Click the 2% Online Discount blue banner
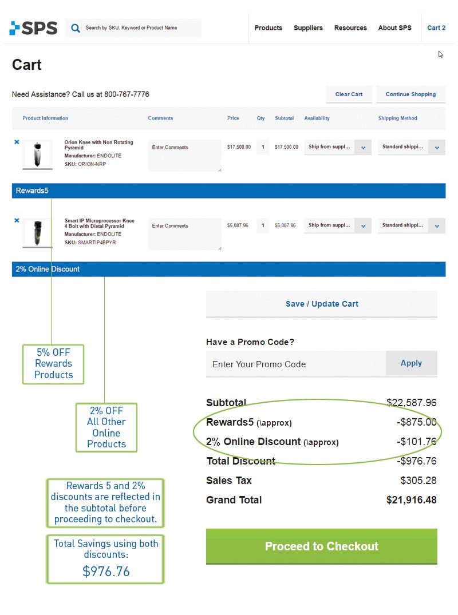Viewport: 458px width, 615px height. 229,269
